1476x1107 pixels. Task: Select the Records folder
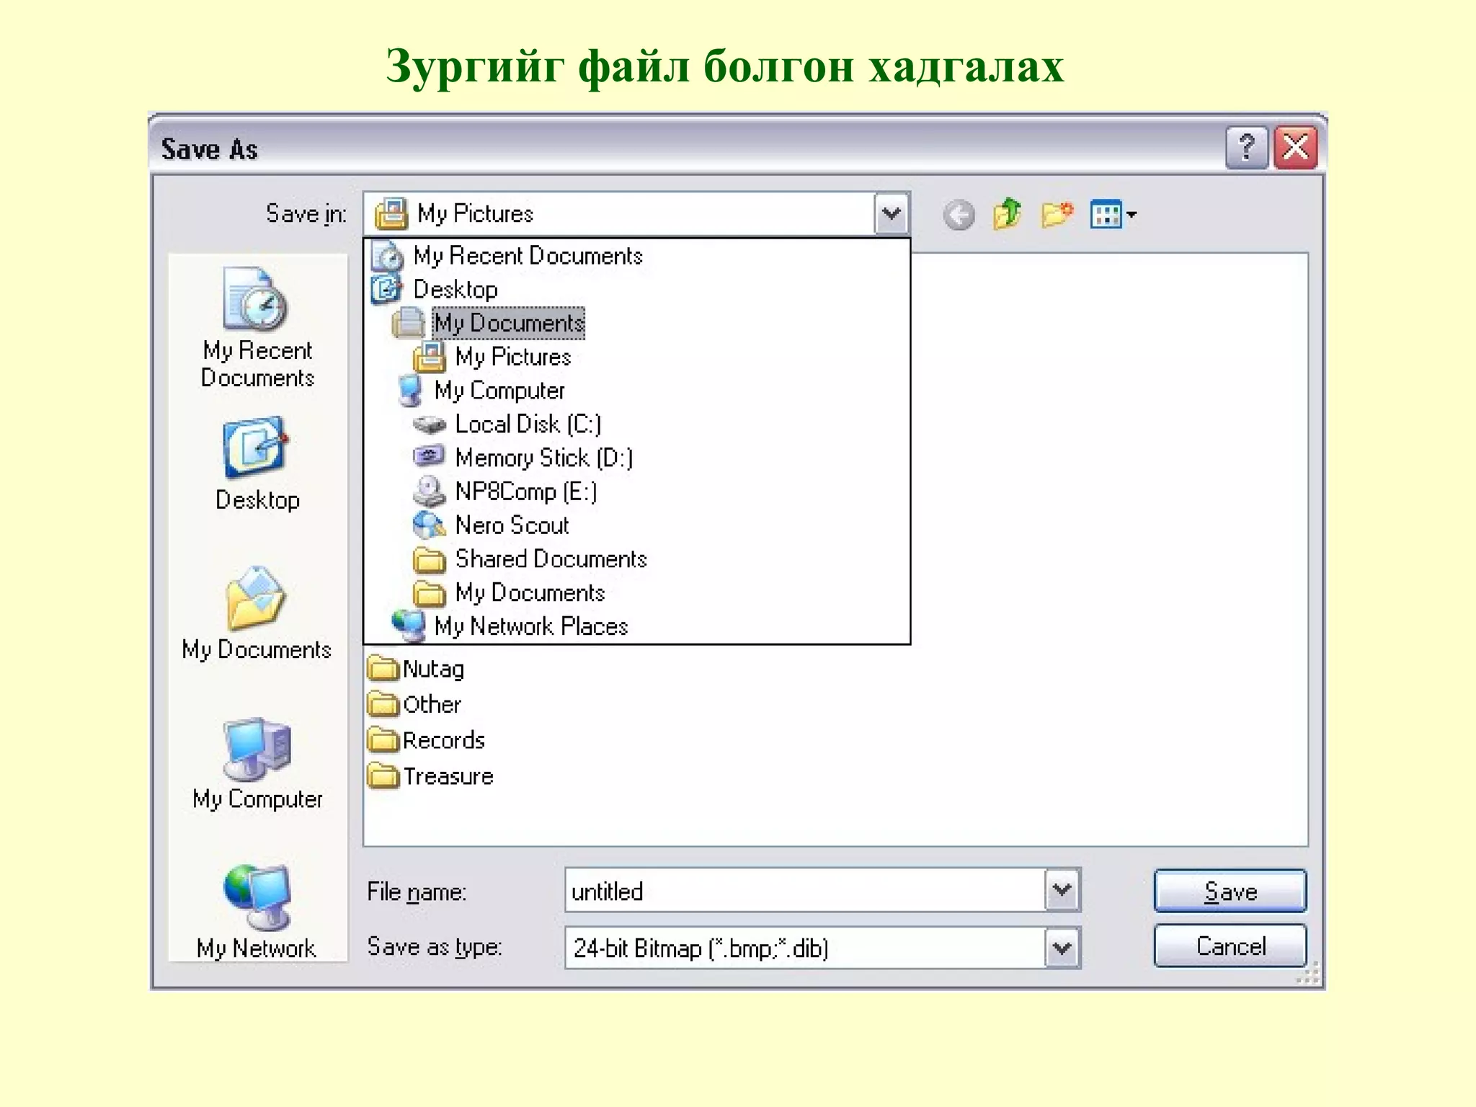(426, 740)
